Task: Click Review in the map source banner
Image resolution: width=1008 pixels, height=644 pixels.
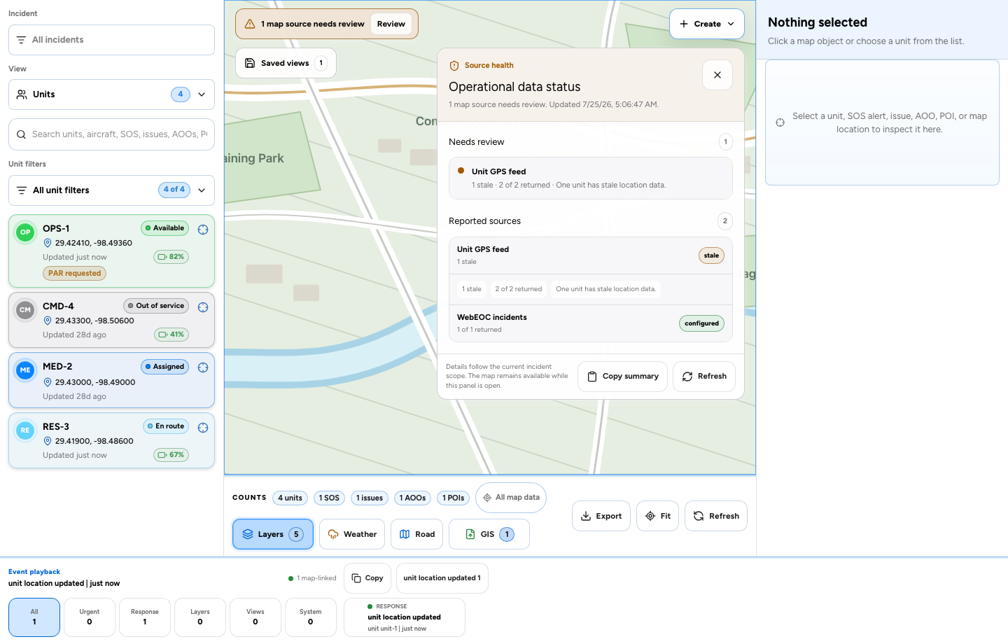Action: point(391,24)
